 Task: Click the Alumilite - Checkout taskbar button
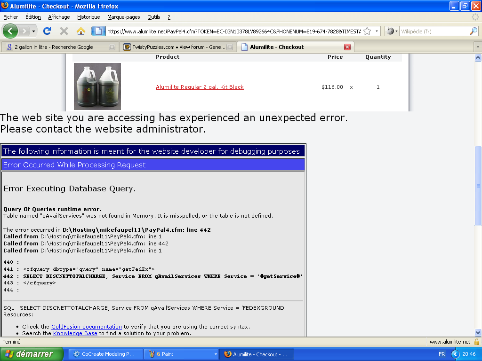257,354
